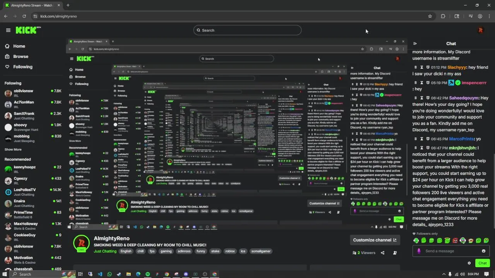Send message with green Chat button
Image resolution: width=495 pixels, height=278 pixels.
pyautogui.click(x=482, y=263)
